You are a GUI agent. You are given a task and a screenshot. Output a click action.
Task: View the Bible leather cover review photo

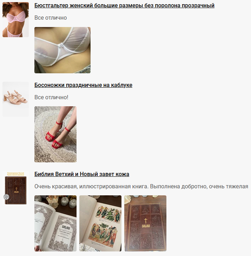tap(145, 223)
